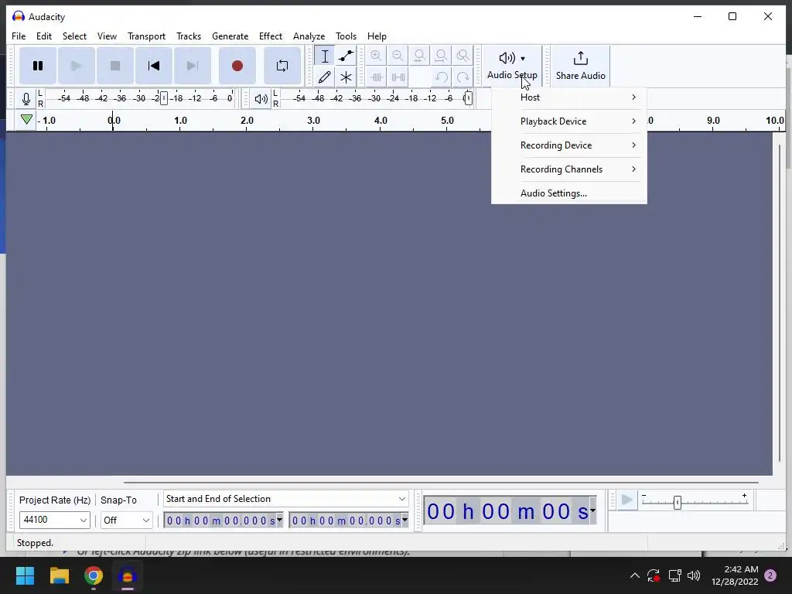Show hidden system tray icons

(x=635, y=575)
